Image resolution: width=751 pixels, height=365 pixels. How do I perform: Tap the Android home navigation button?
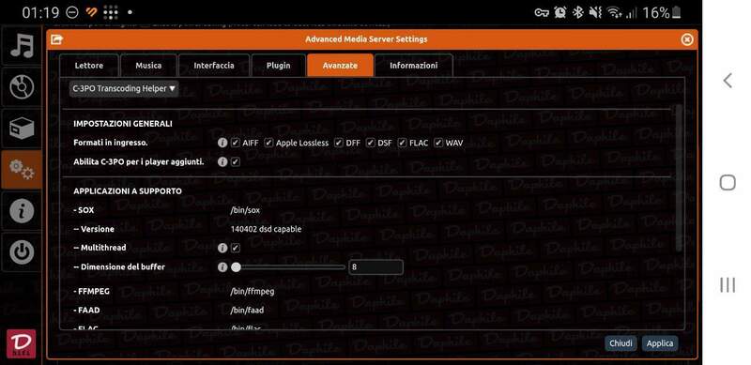[728, 182]
